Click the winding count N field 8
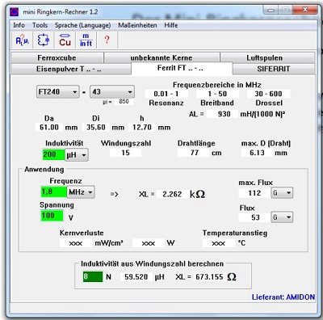 [93, 276]
